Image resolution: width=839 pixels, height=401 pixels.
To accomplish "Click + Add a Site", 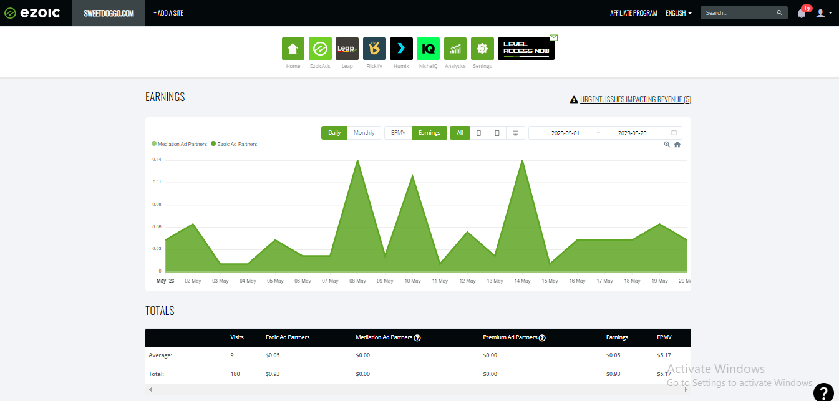I will click(x=168, y=13).
